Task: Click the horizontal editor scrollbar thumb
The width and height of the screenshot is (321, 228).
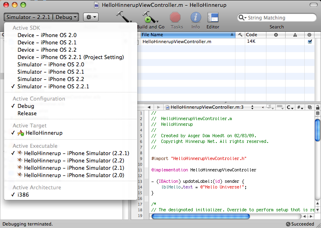Action: click(200, 216)
